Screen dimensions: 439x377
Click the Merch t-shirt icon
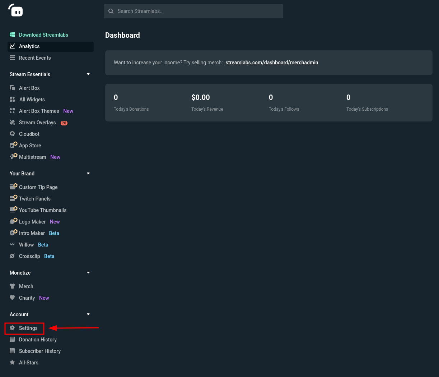click(x=12, y=286)
